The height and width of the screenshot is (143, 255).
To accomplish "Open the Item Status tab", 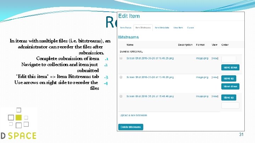I will (x=126, y=28).
